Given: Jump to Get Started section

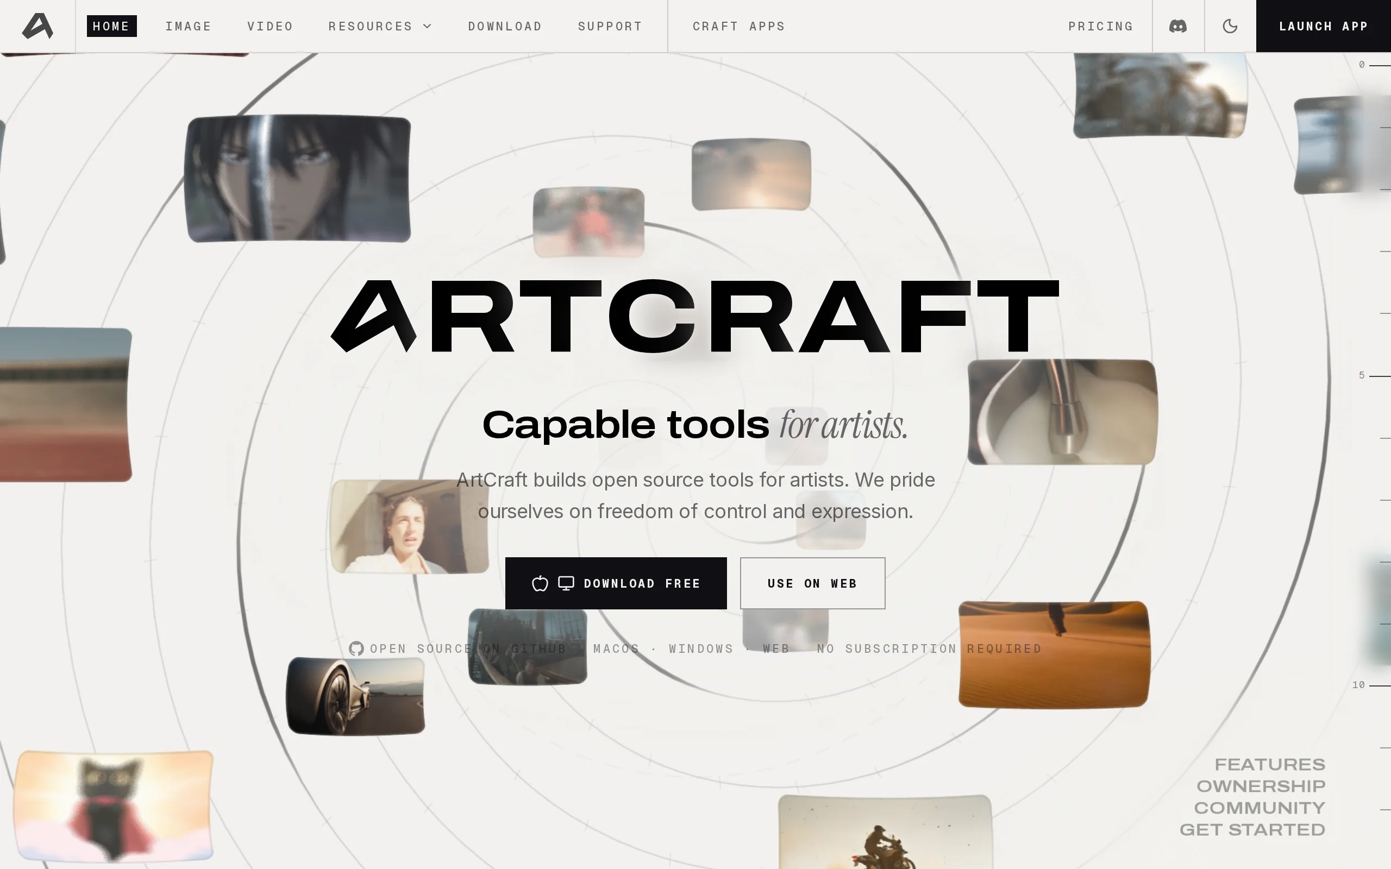Looking at the screenshot, I should click(1252, 829).
